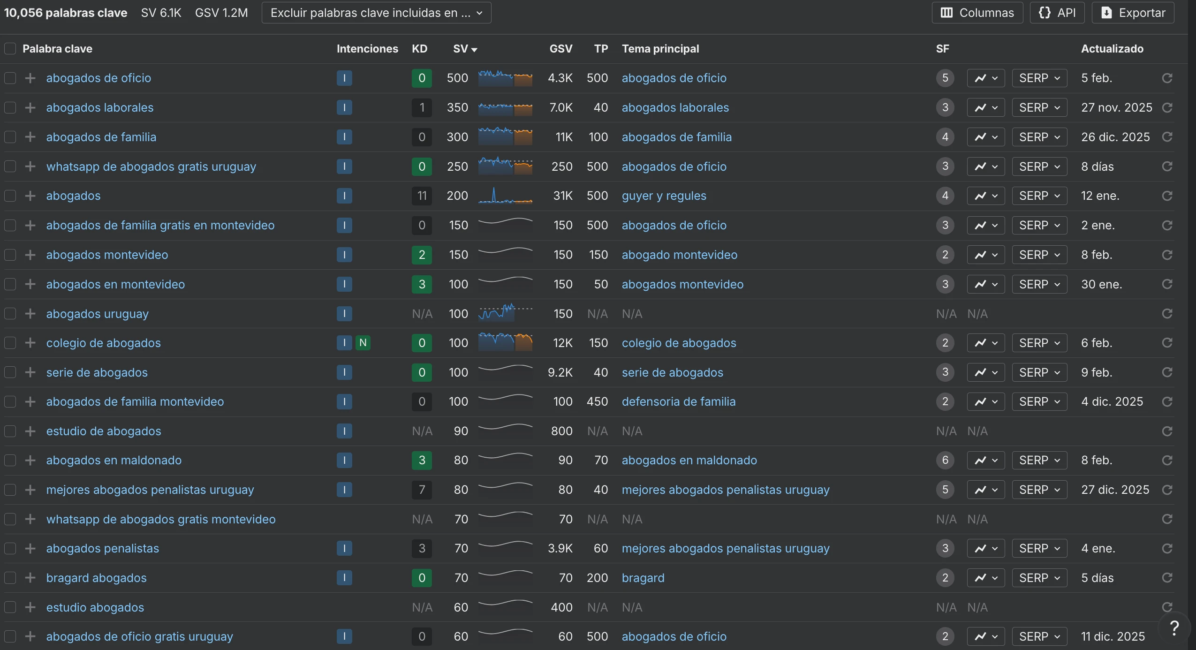This screenshot has height=650, width=1196.
Task: Click the GSV column header
Action: click(x=561, y=49)
